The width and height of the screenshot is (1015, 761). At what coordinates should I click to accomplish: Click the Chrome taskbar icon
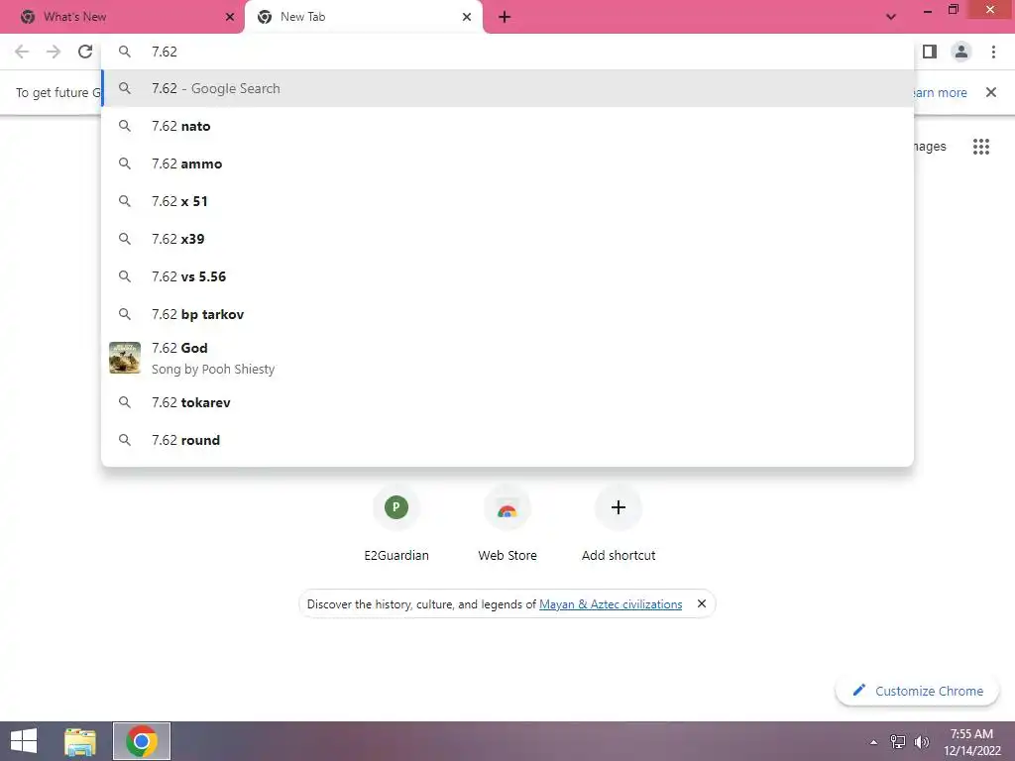coord(142,741)
